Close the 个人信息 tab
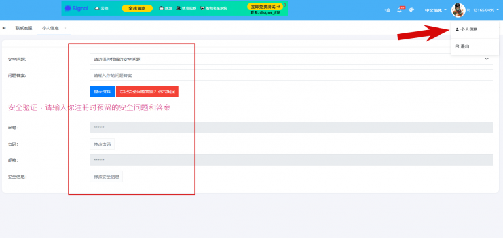The width and height of the screenshot is (503, 238). 65,28
